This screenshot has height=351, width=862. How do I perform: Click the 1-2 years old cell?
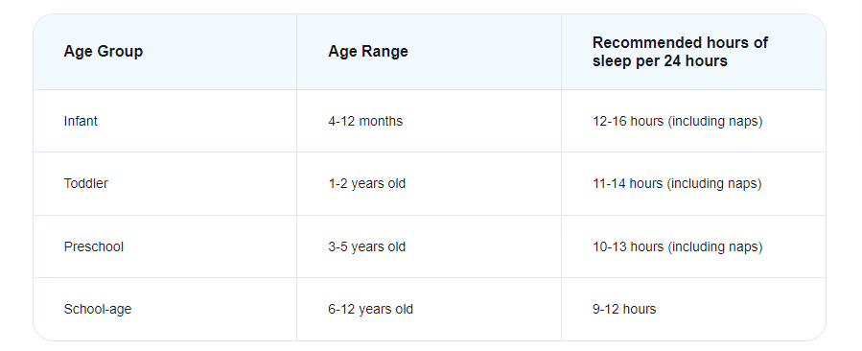coord(429,184)
